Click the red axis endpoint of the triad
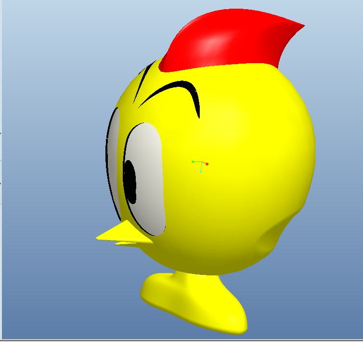Image resolution: width=363 pixels, height=342 pixels. coord(207,164)
